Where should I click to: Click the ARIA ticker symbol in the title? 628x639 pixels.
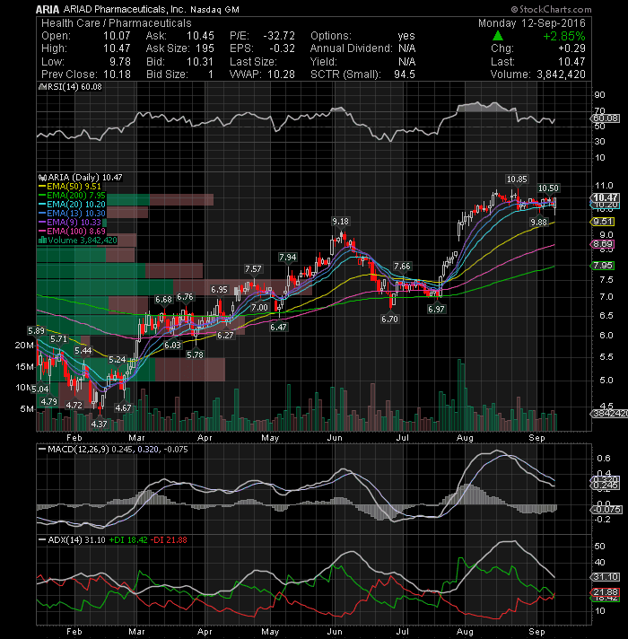pos(47,9)
